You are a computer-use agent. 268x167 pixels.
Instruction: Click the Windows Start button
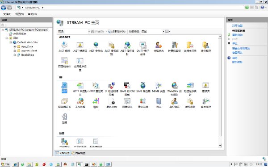pyautogui.click(x=5, y=164)
